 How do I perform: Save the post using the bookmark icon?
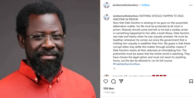pyautogui.click(x=191, y=81)
